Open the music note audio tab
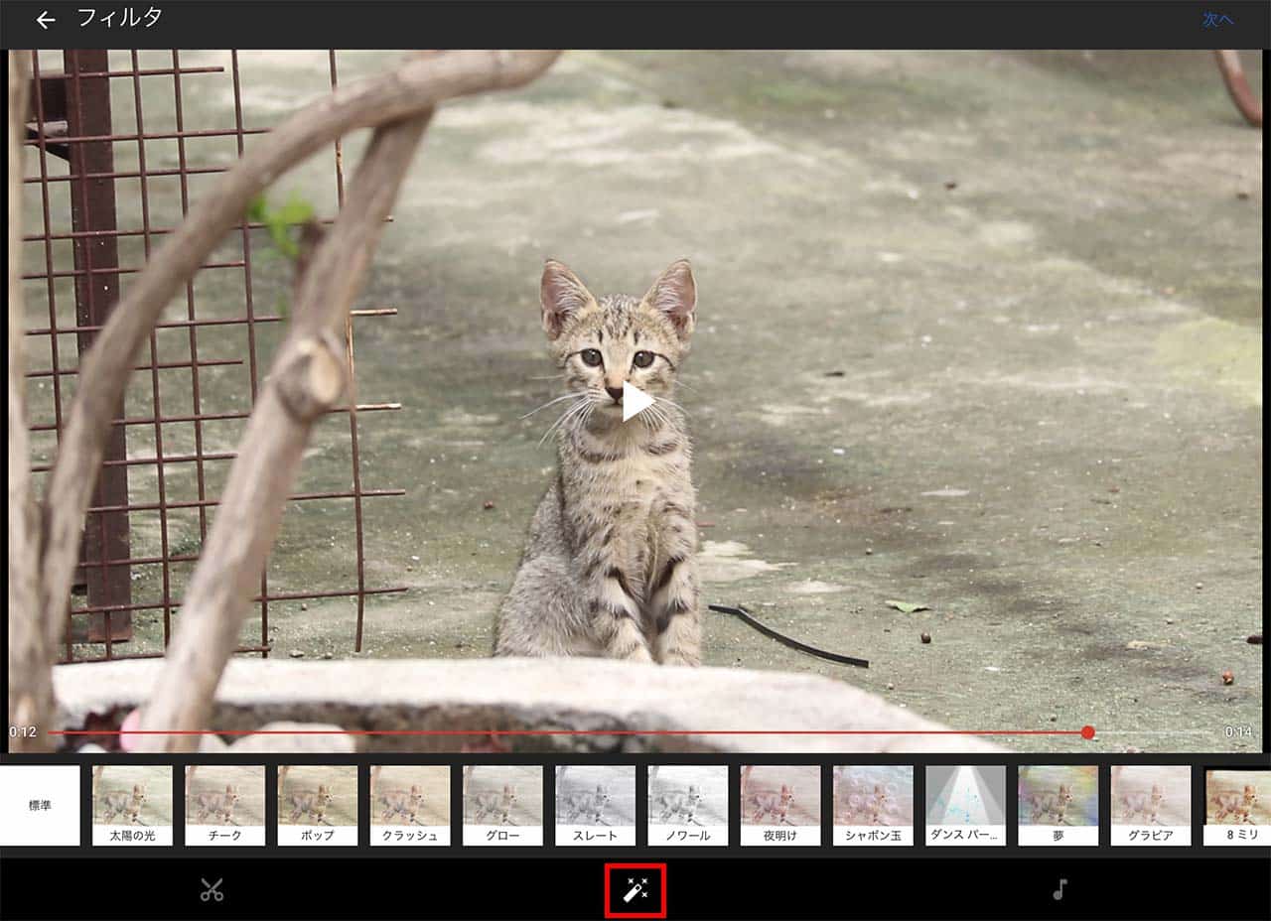The width and height of the screenshot is (1271, 921). 1059,889
